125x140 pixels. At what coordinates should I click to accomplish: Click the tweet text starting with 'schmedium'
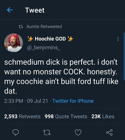click(61, 76)
